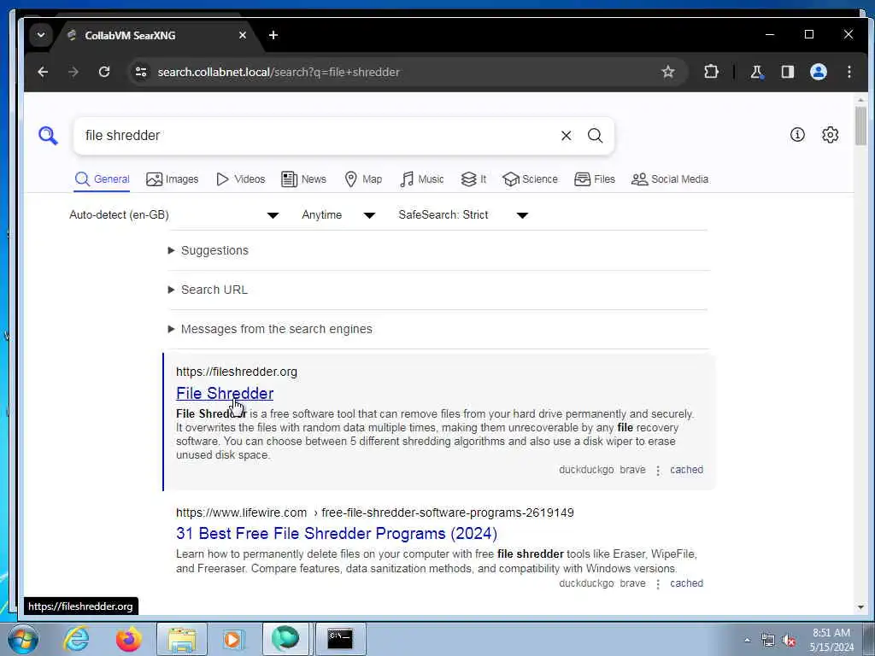This screenshot has width=875, height=656.
Task: Submit search with the magnifier button
Action: [x=595, y=136]
